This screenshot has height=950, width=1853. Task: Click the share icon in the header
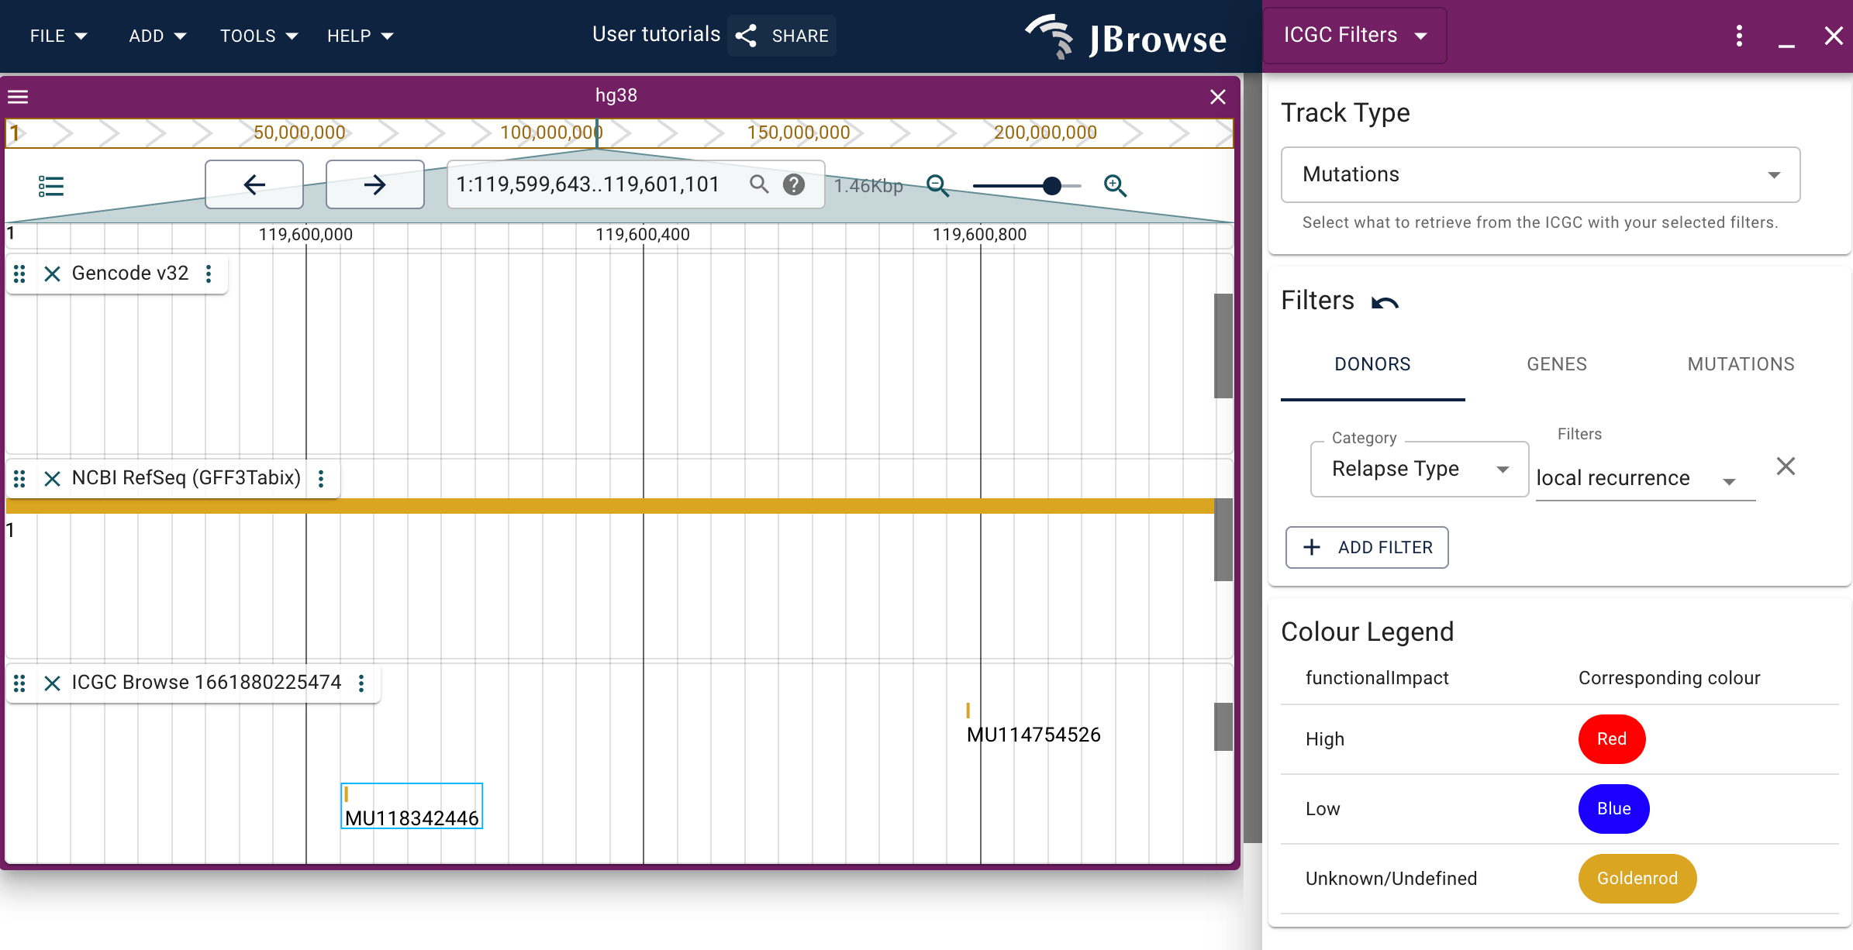pos(746,36)
